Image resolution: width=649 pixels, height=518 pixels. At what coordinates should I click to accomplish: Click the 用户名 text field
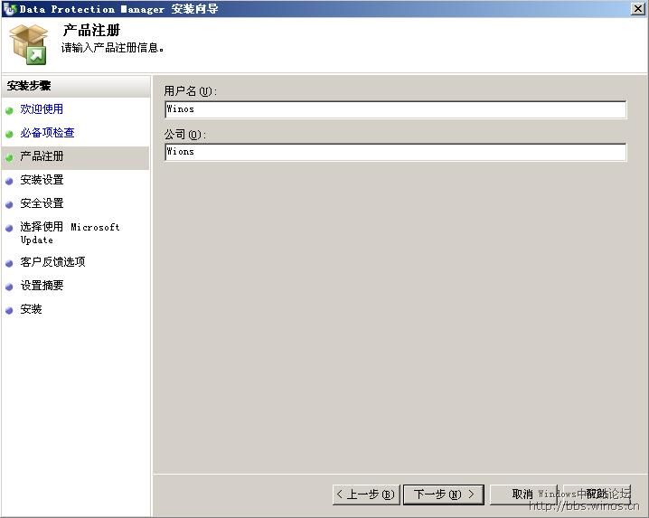395,109
